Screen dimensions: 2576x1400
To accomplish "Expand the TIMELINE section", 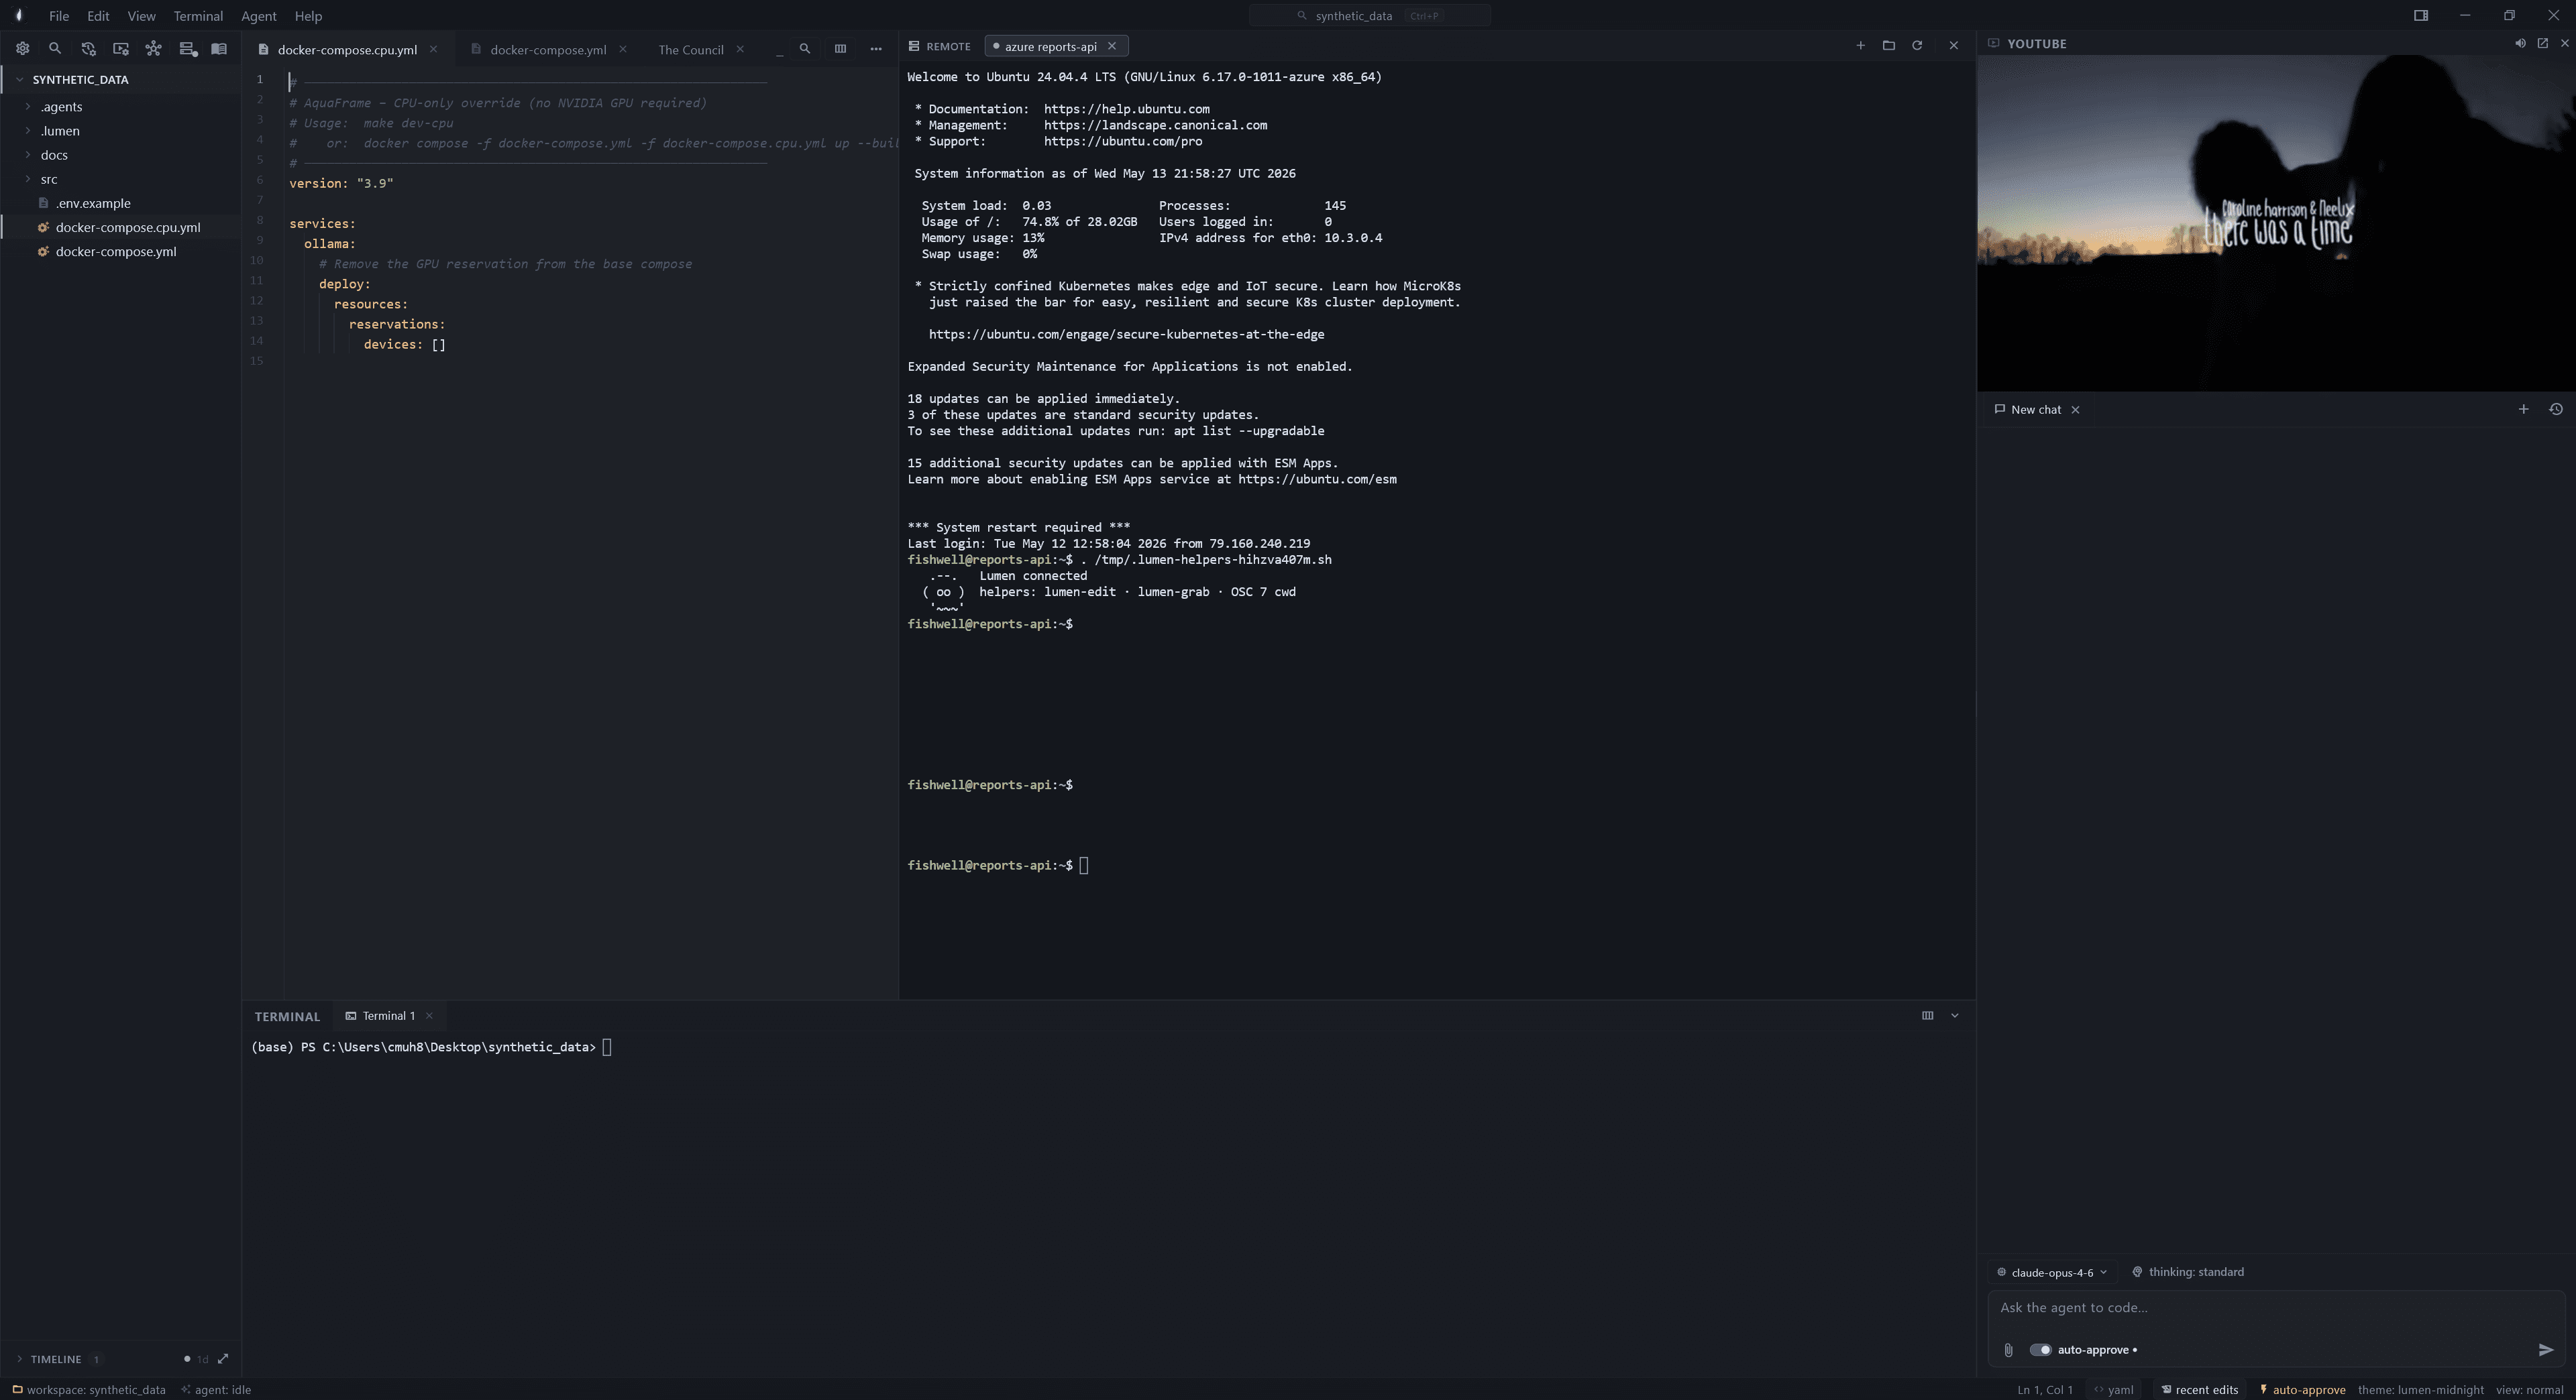I will pyautogui.click(x=56, y=1358).
